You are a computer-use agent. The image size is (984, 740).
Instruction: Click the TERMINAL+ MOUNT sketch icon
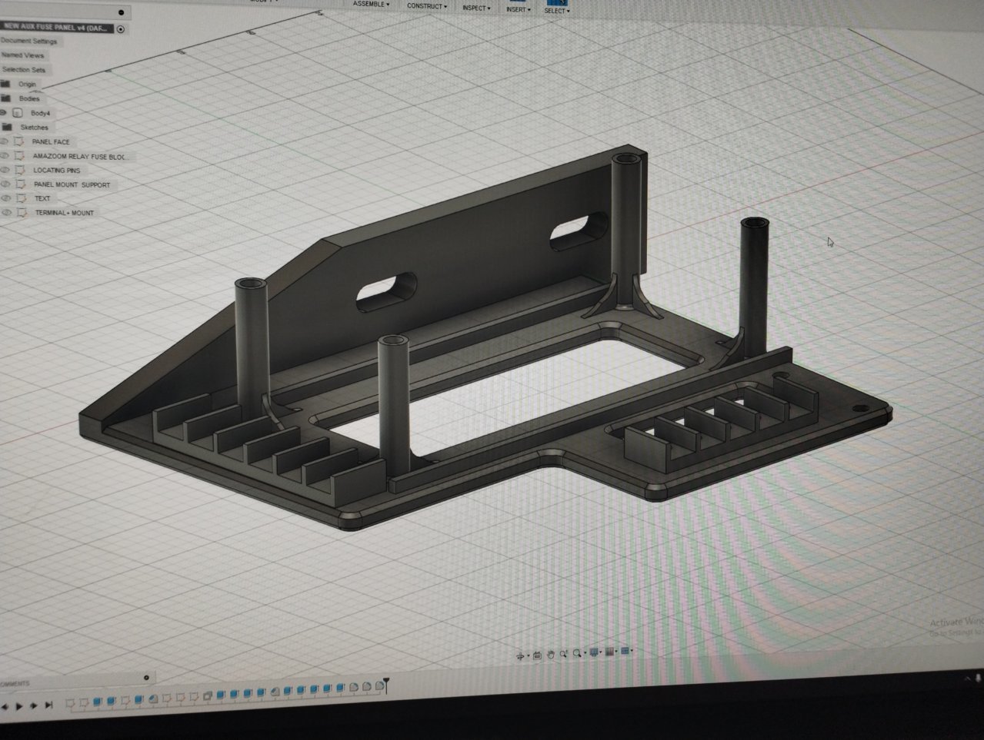(22, 212)
